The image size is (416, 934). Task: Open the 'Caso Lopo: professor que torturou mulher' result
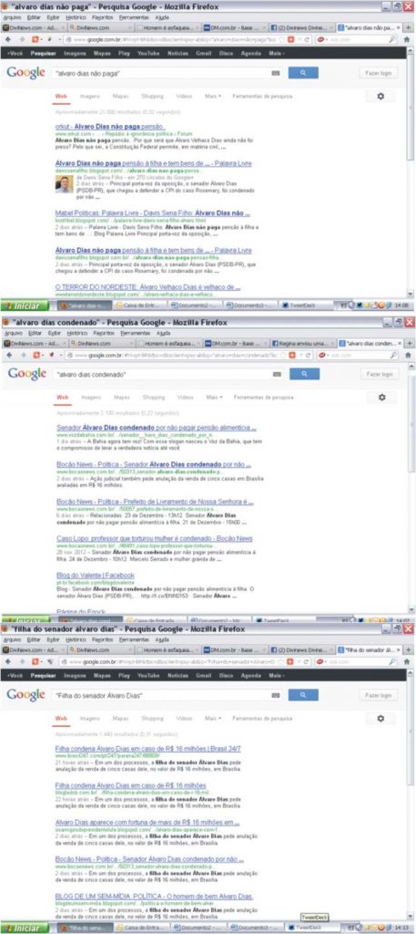(x=155, y=538)
